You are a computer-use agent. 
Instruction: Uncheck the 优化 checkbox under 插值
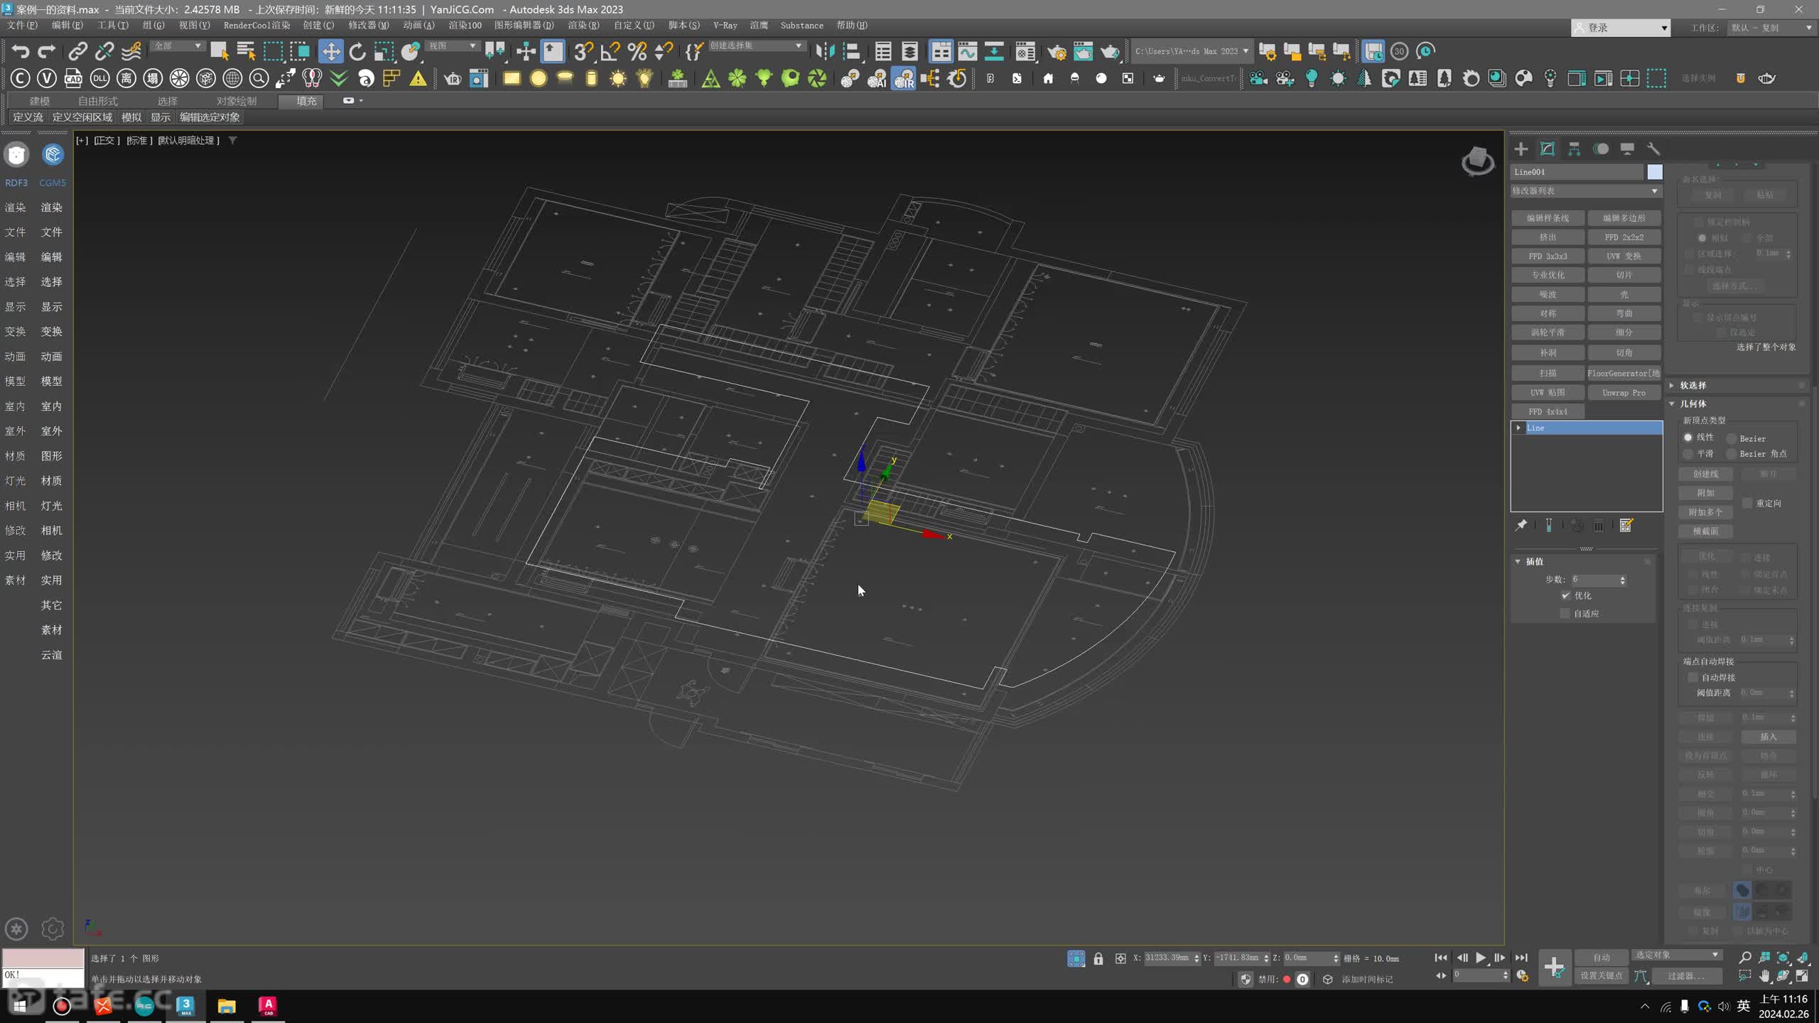click(1565, 595)
